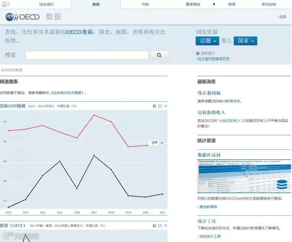Follow the 查询数据库 link
This screenshot has height=242, width=292.
pos(208,207)
